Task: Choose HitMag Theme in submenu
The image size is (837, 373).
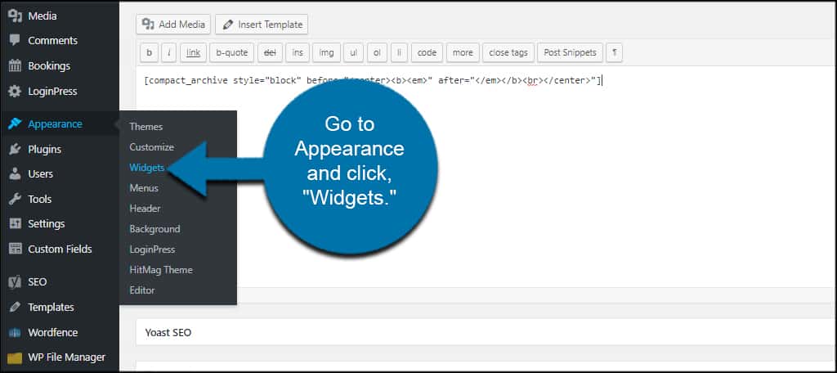Action: (x=161, y=269)
